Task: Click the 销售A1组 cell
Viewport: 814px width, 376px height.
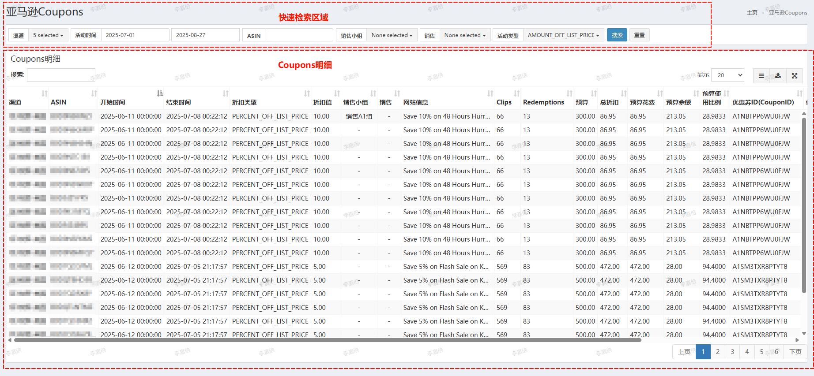Action: 359,116
